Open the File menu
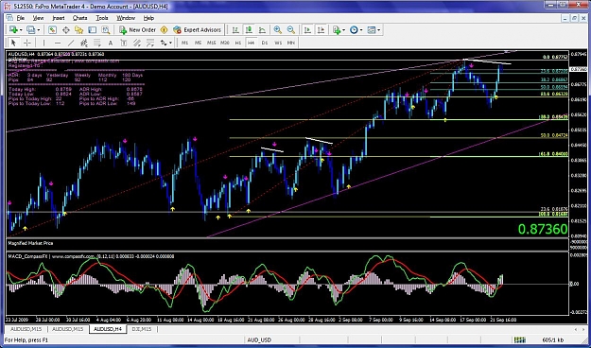The image size is (591, 348). pyautogui.click(x=21, y=18)
